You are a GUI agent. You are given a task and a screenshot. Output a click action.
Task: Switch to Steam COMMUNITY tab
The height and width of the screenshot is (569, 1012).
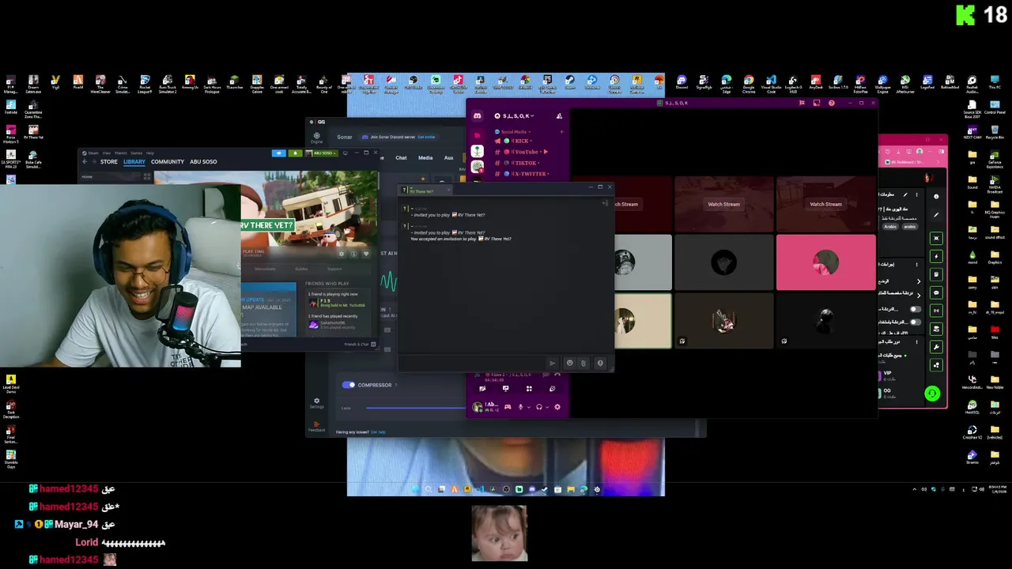[x=168, y=161]
